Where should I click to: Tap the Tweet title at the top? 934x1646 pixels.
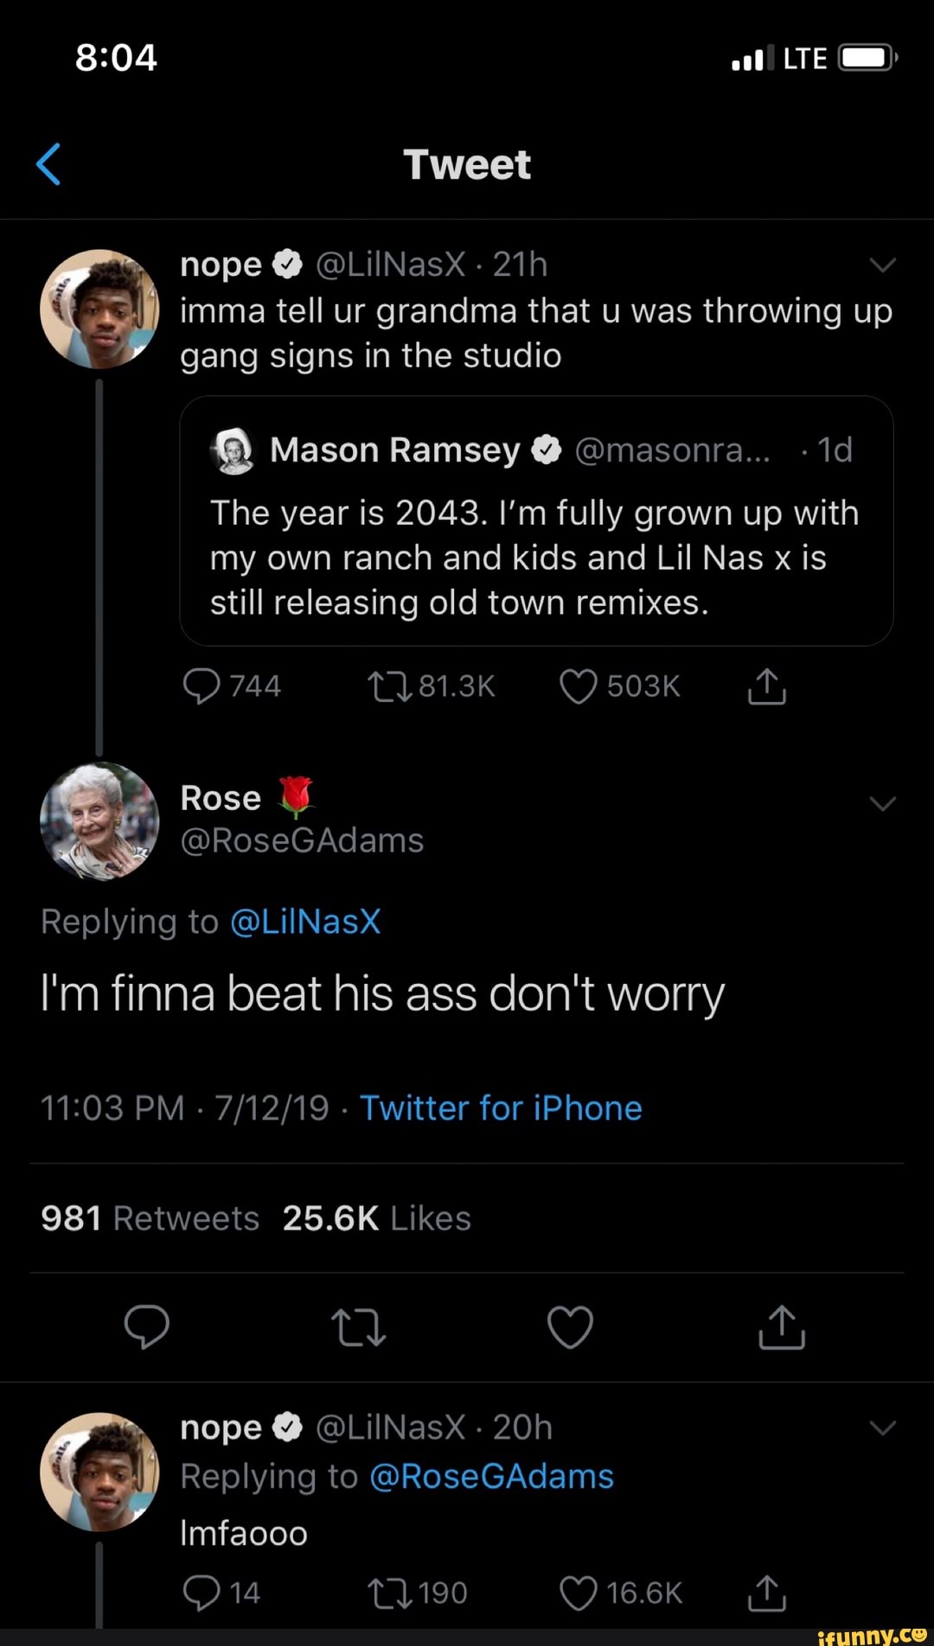pyautogui.click(x=467, y=163)
